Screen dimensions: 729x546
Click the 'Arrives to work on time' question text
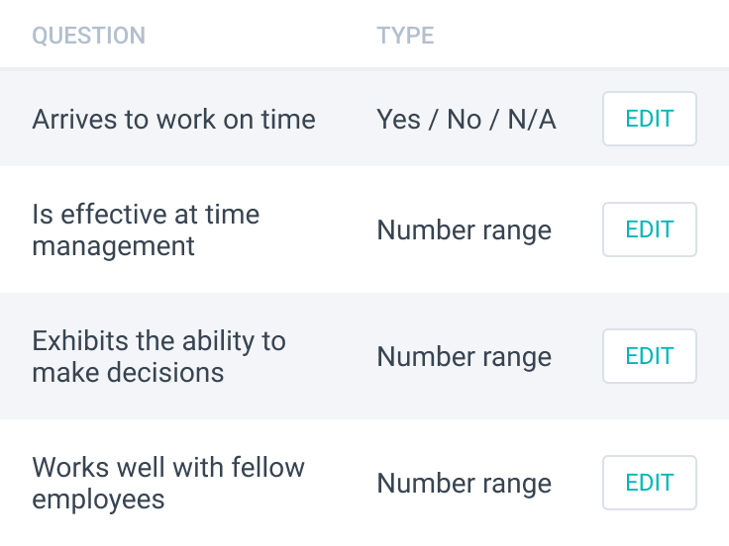click(173, 120)
